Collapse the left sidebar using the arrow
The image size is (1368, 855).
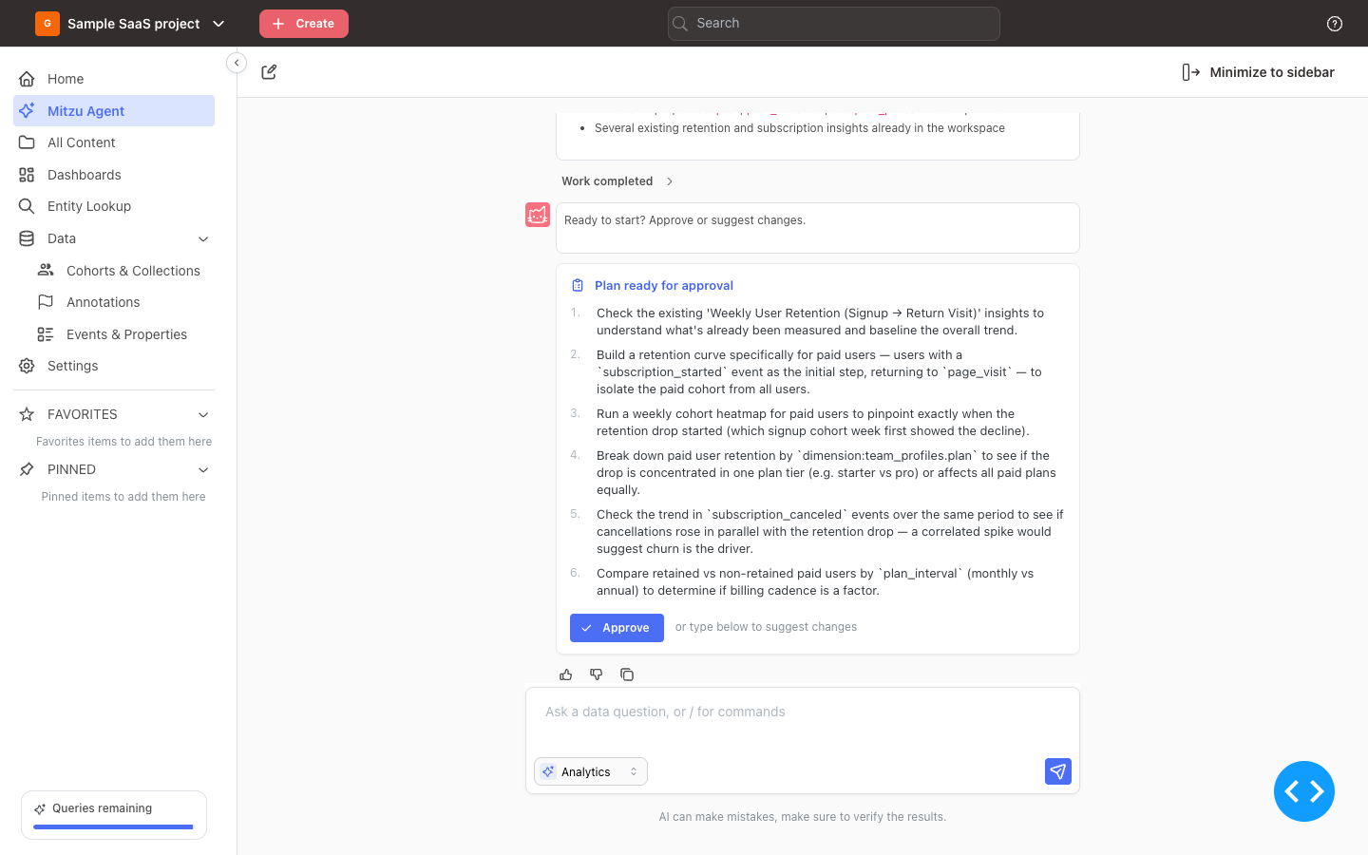point(237,63)
